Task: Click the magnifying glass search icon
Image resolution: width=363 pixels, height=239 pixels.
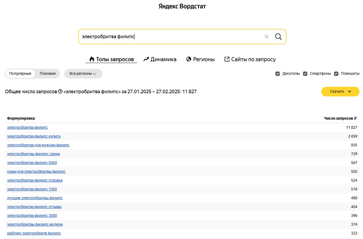Action: click(x=278, y=37)
